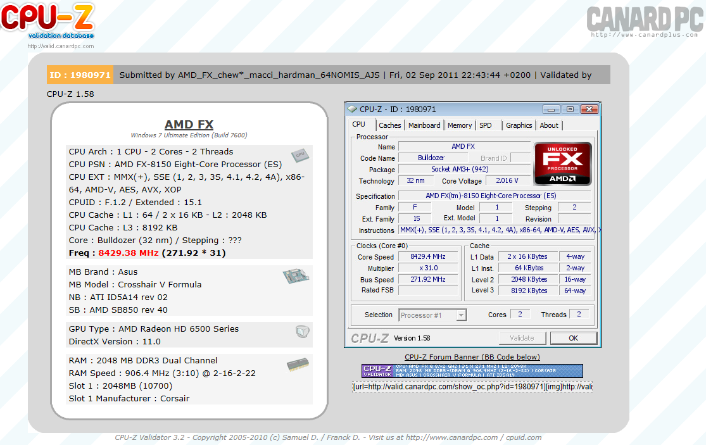
Task: Click the Level 3 value 8192 KBytes
Action: pyautogui.click(x=527, y=291)
